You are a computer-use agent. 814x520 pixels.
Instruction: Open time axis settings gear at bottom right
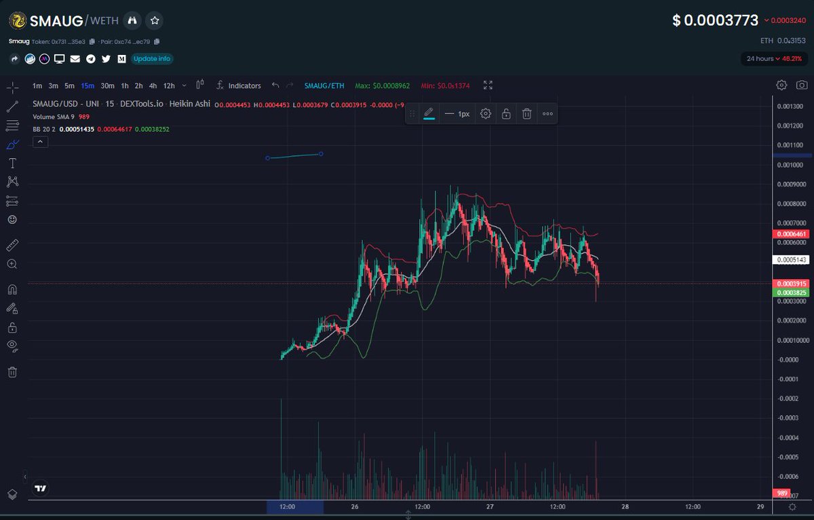point(792,507)
